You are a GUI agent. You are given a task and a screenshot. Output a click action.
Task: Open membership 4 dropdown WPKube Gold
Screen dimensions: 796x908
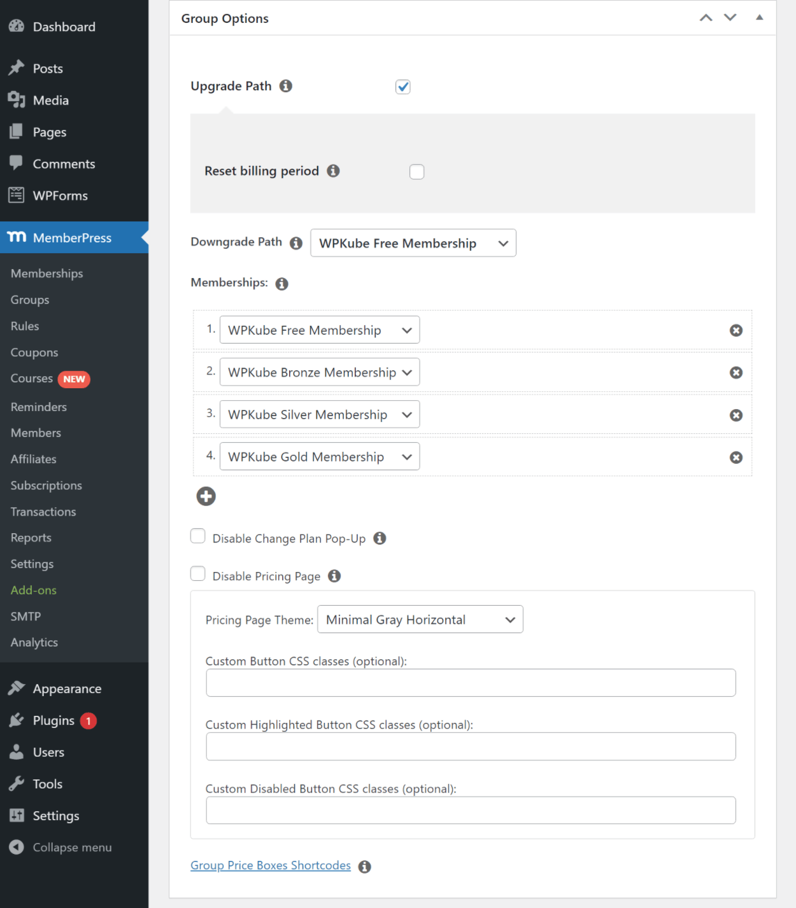[x=320, y=456]
